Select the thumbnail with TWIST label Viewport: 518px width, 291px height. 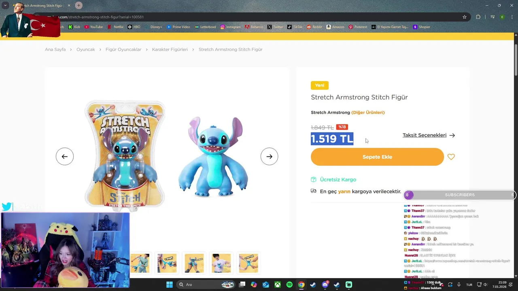coord(167,263)
